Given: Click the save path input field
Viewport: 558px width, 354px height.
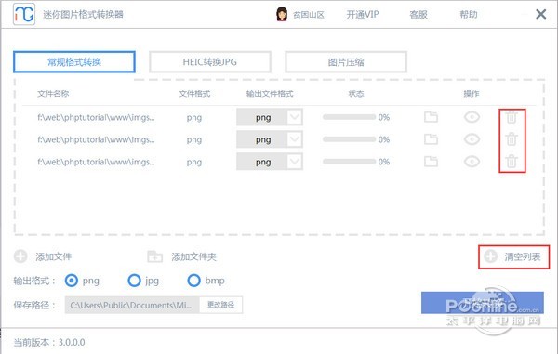Looking at the screenshot, I should pos(132,305).
